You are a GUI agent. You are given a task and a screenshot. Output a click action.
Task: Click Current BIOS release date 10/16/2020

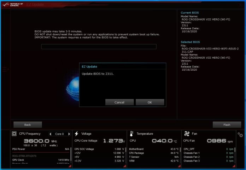[x=189, y=31]
